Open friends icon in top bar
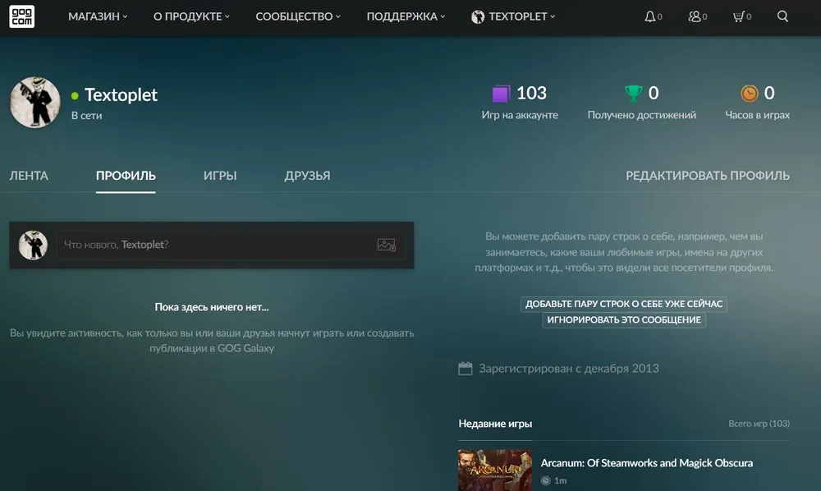 (695, 16)
